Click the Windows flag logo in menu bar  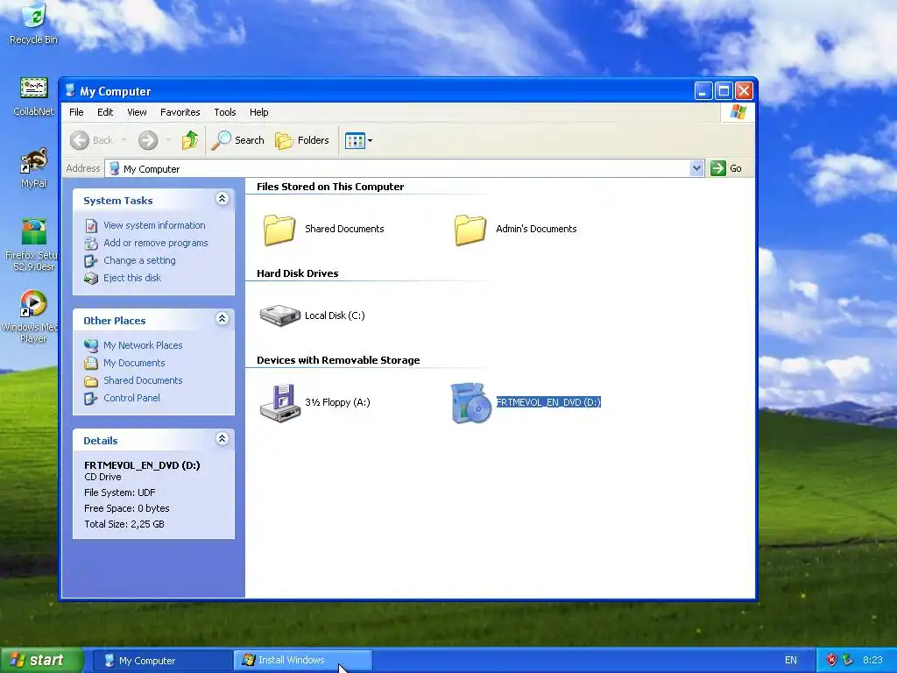point(738,111)
